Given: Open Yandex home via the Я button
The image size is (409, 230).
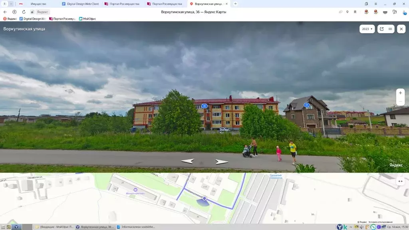Looking at the screenshot, I should coord(14,12).
